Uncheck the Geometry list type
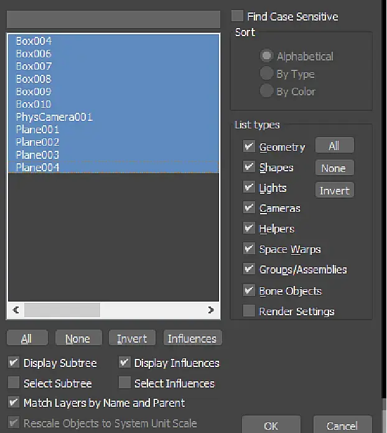The height and width of the screenshot is (433, 387). [249, 147]
